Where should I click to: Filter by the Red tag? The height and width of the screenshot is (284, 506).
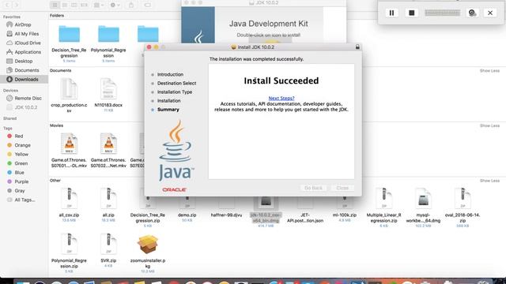tap(18, 136)
